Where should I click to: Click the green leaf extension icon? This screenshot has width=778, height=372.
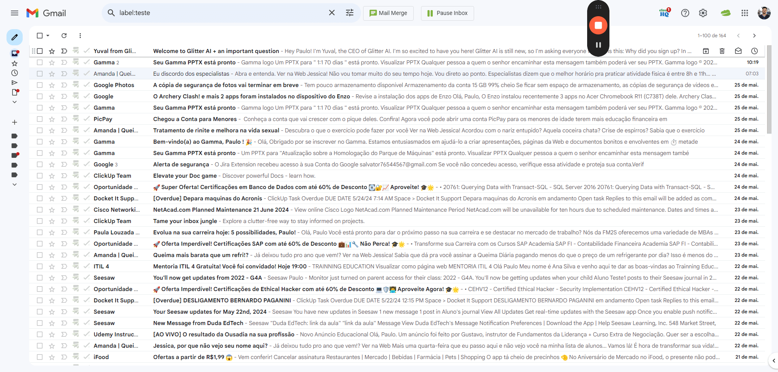(725, 13)
